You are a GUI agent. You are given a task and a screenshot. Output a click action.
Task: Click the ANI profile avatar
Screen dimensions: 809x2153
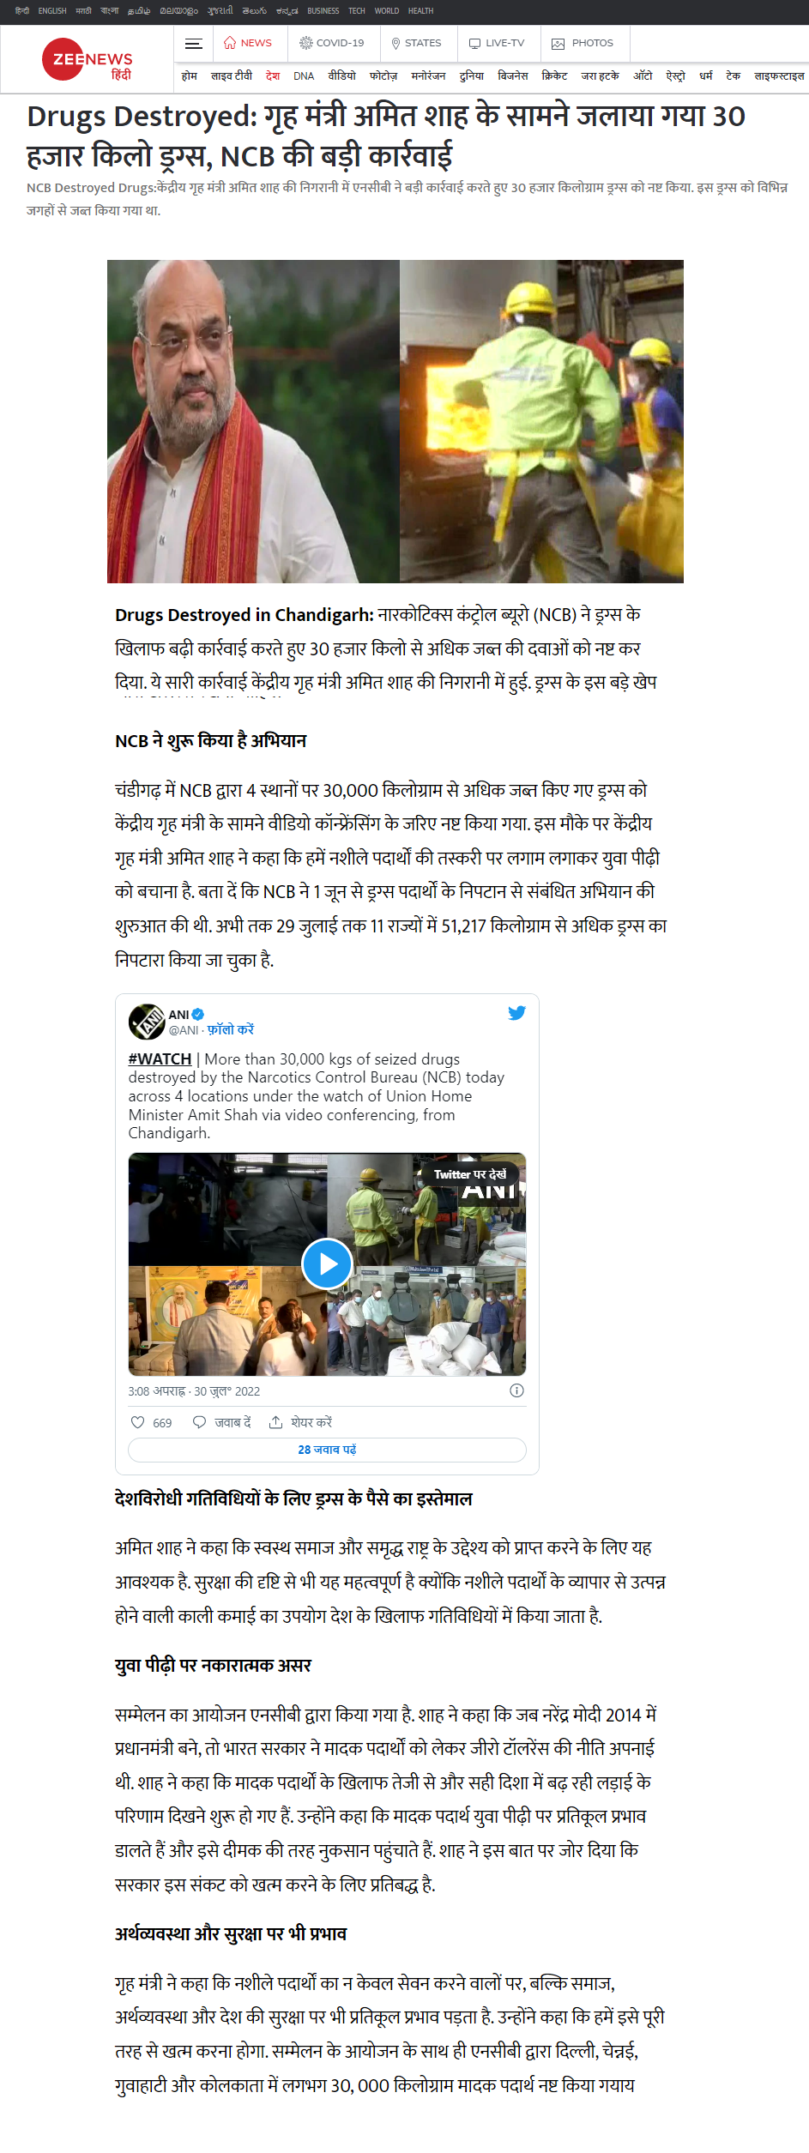147,1022
